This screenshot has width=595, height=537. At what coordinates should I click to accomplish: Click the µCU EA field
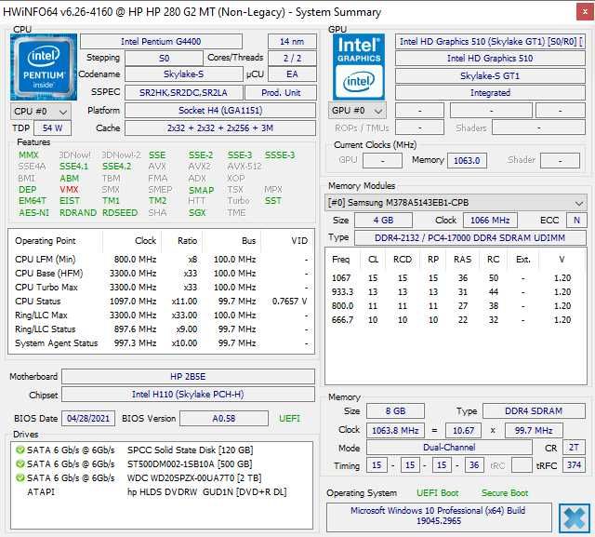292,74
